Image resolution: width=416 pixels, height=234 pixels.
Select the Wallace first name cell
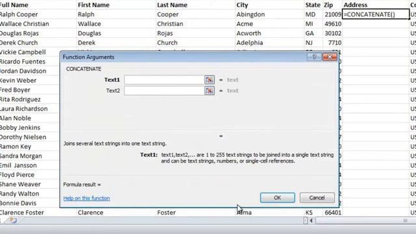[116, 24]
